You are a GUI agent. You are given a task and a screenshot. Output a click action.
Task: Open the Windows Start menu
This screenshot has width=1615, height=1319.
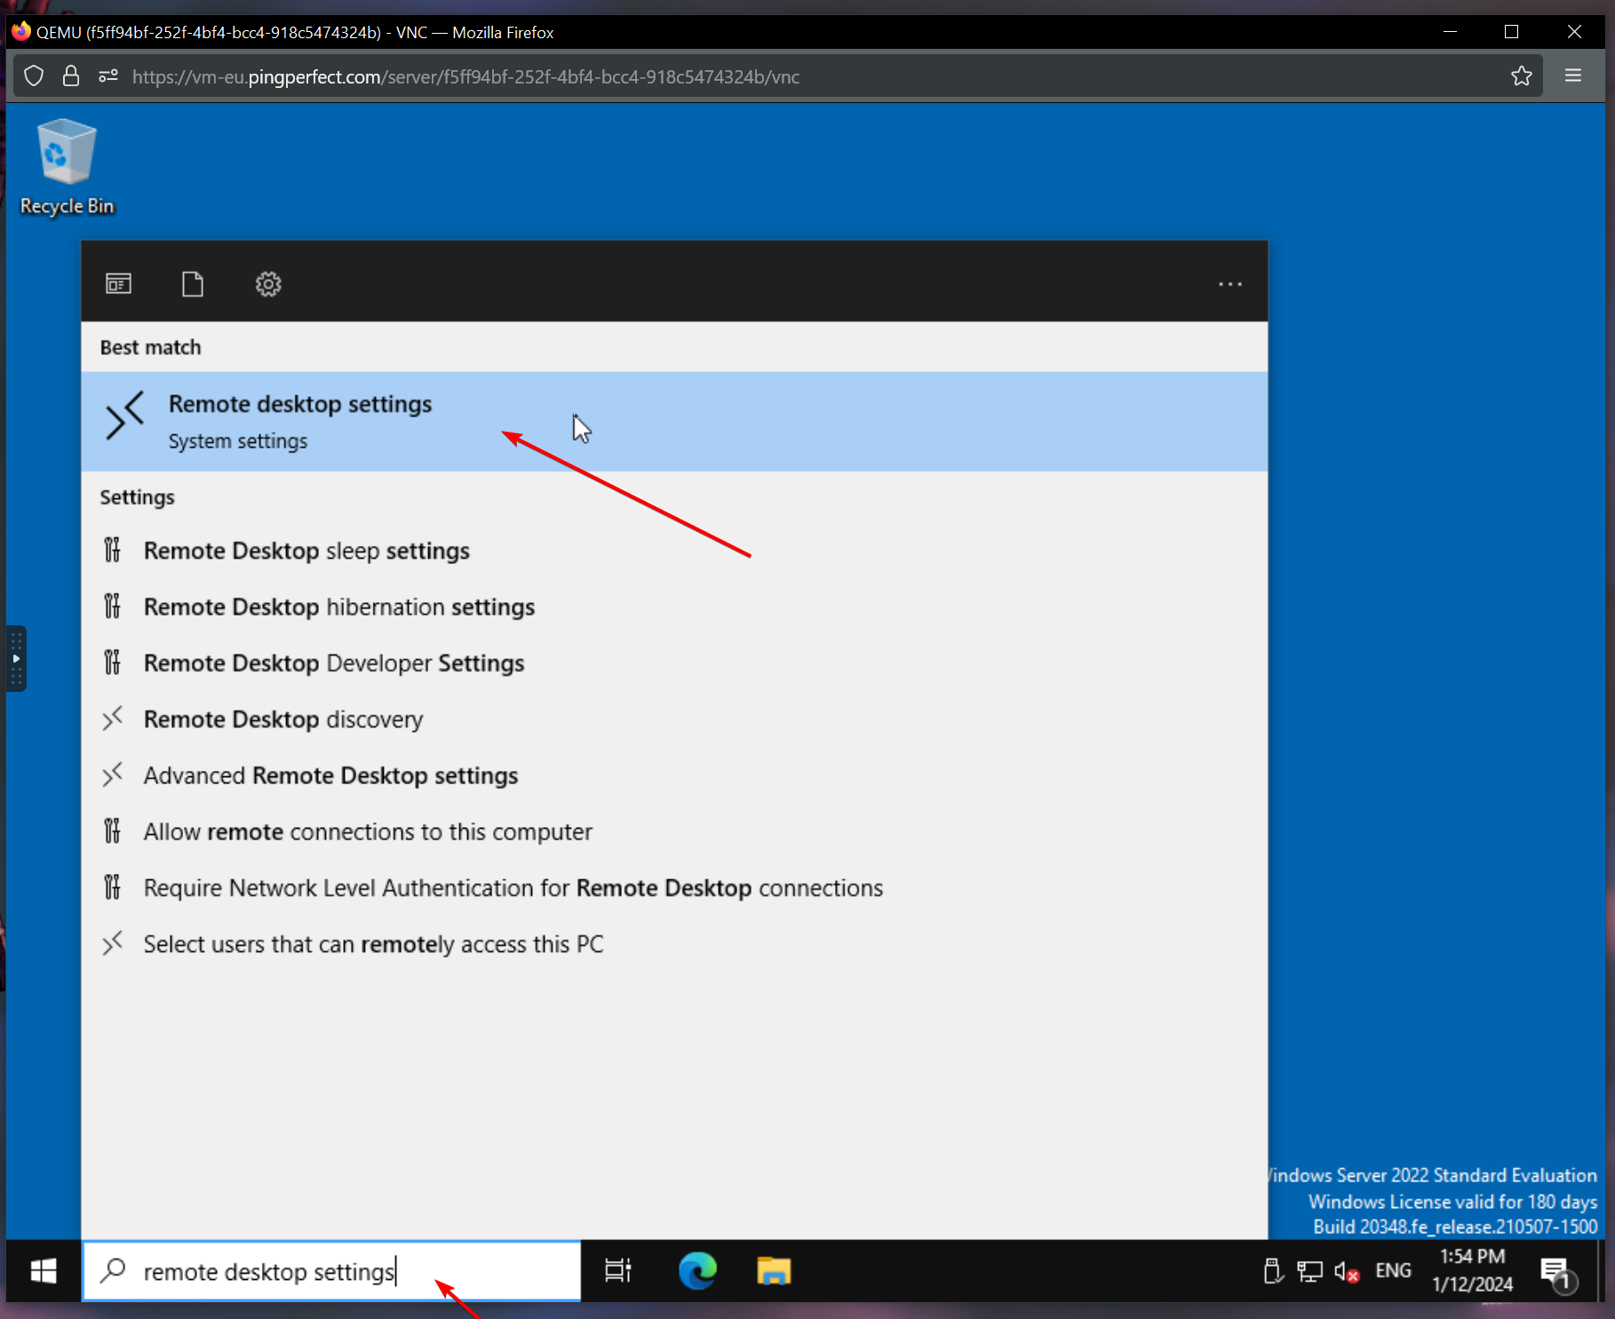[x=44, y=1271]
